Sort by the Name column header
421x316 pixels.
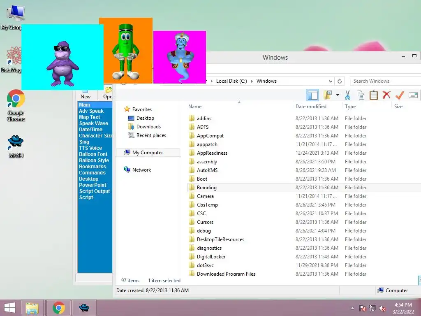point(195,107)
